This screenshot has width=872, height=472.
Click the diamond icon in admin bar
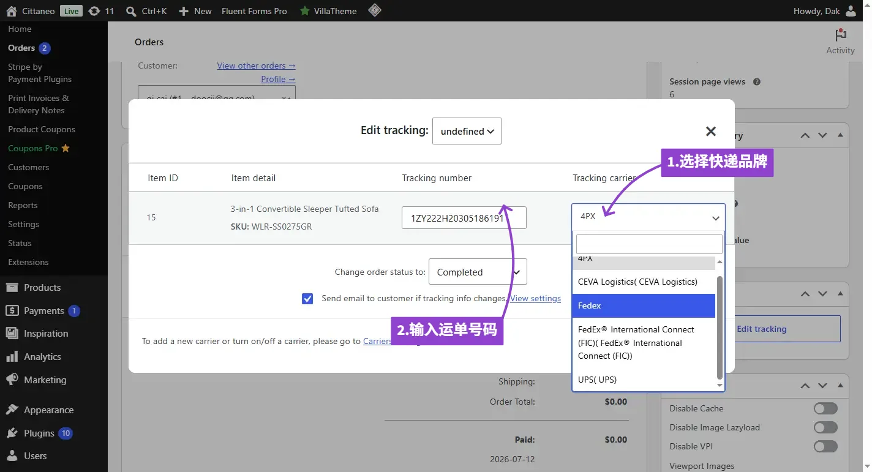click(x=375, y=10)
